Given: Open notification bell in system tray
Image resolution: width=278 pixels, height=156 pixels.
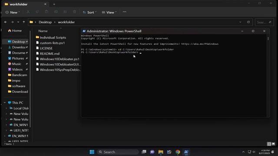Looking at the screenshot, I should [x=273, y=152].
